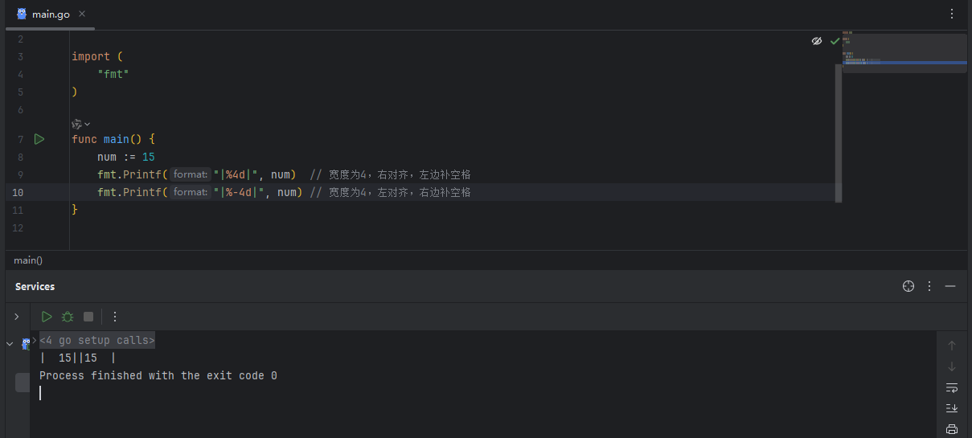Open inspections checkmark widget

coord(835,41)
